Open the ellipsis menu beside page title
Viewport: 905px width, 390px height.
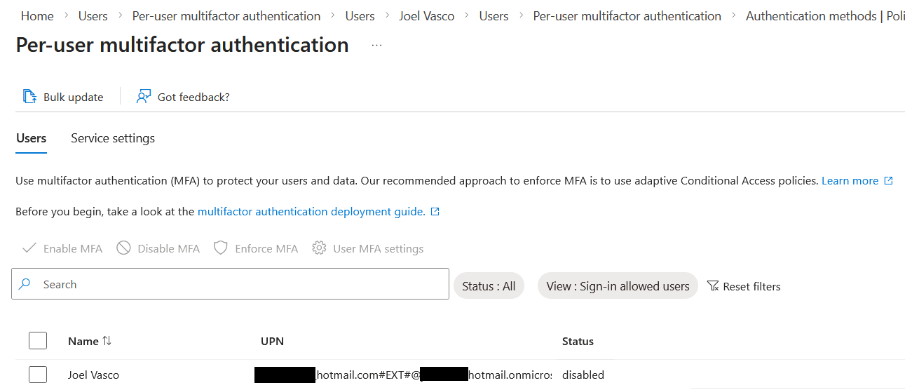coord(377,46)
